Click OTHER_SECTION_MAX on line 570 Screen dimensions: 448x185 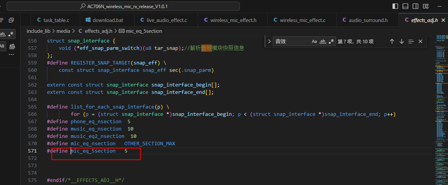point(150,143)
